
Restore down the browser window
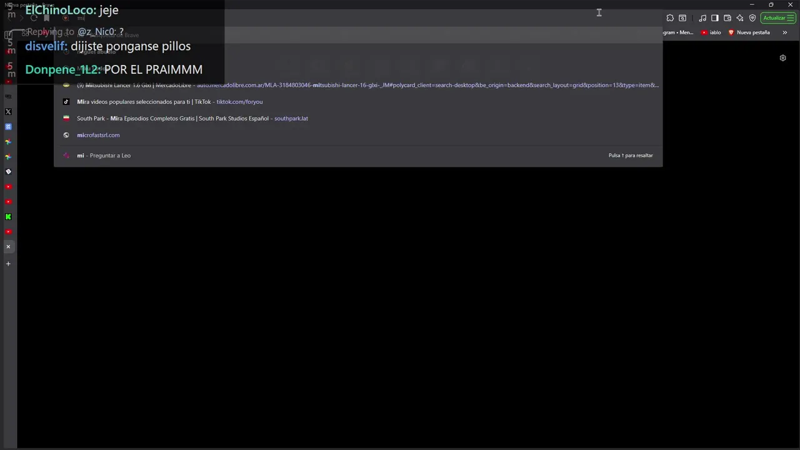coord(771,5)
